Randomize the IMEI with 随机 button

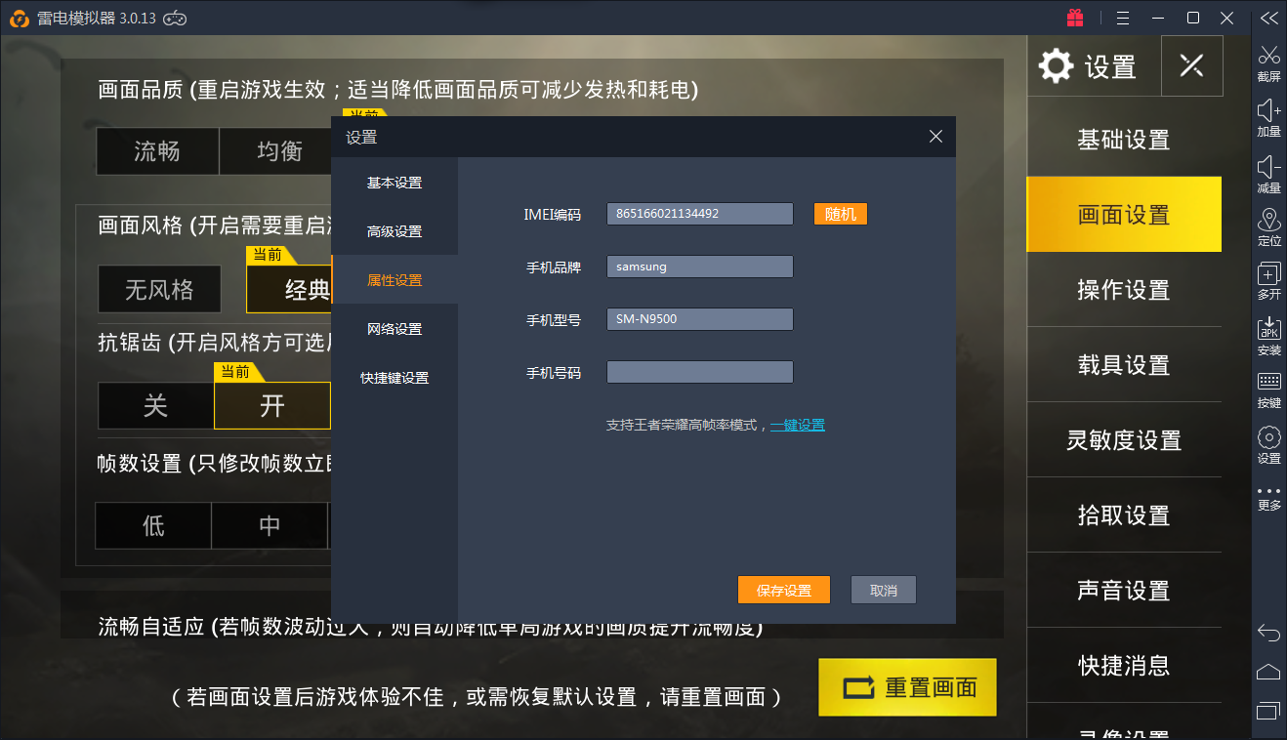[839, 213]
